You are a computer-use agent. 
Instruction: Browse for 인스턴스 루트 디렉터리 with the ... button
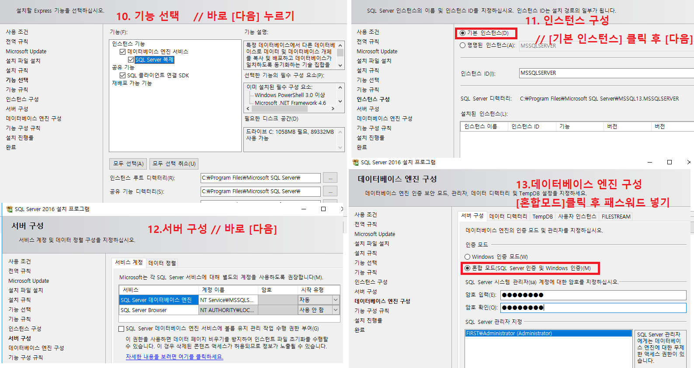tap(330, 178)
